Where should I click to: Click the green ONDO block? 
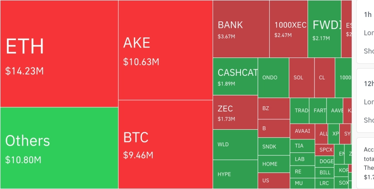274,78
